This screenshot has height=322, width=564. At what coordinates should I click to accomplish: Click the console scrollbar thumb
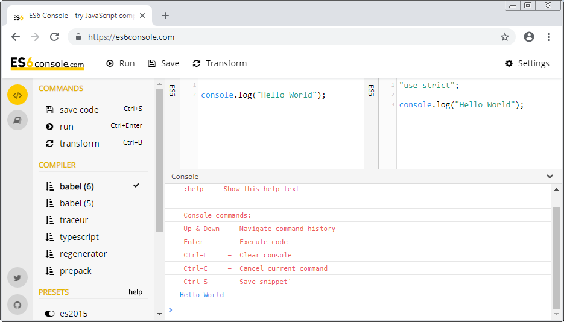[556, 258]
